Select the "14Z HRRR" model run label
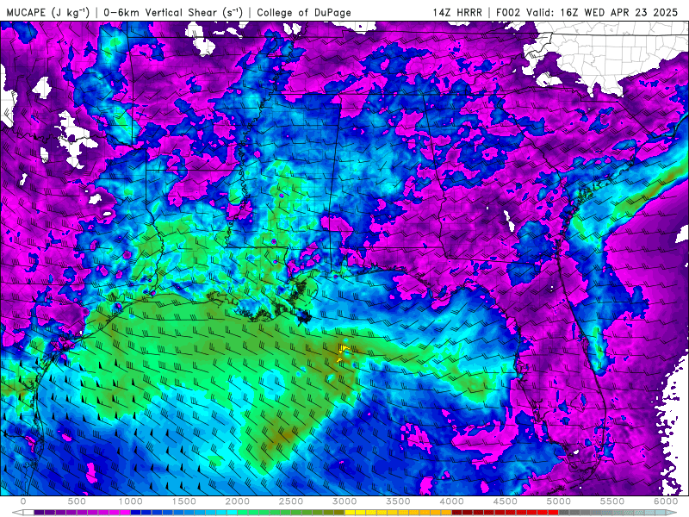Viewport: 689px width, 517px height. click(457, 12)
